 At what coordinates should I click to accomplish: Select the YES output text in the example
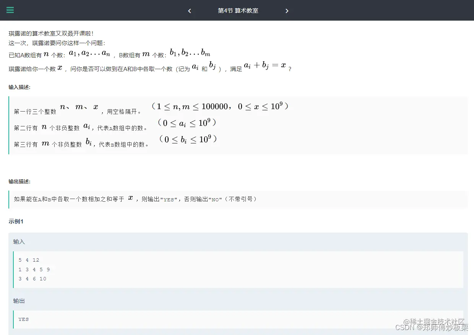tap(23, 319)
